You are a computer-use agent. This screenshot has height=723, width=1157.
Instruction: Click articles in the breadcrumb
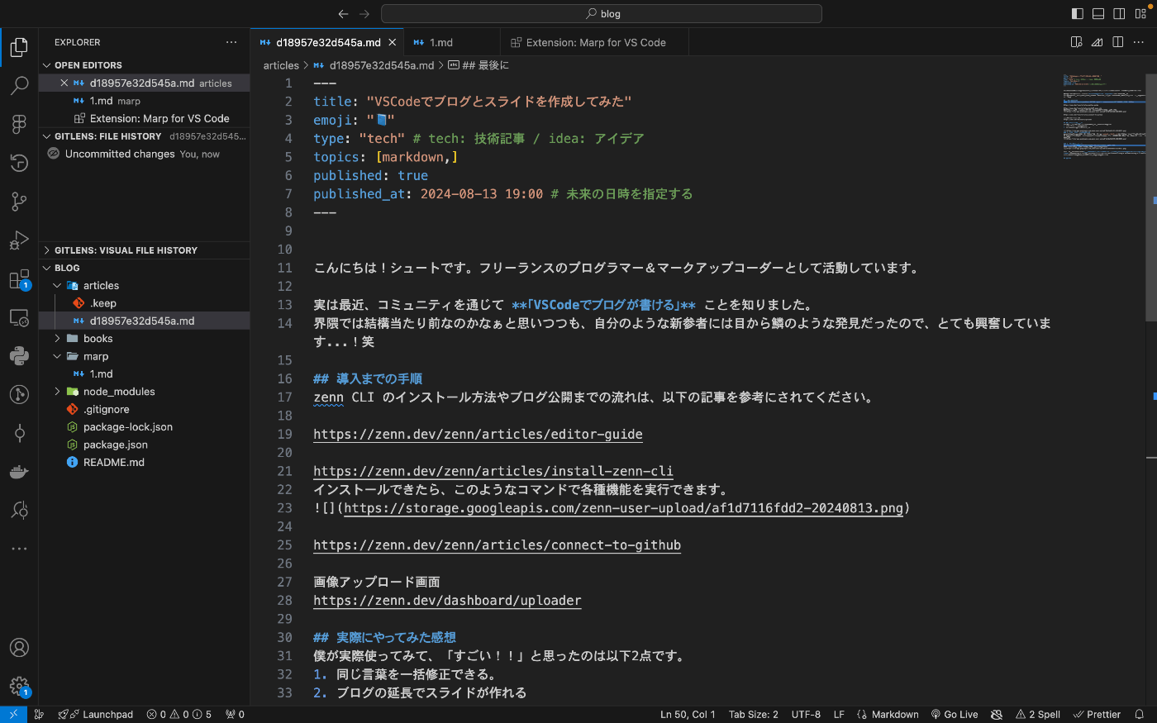(281, 65)
